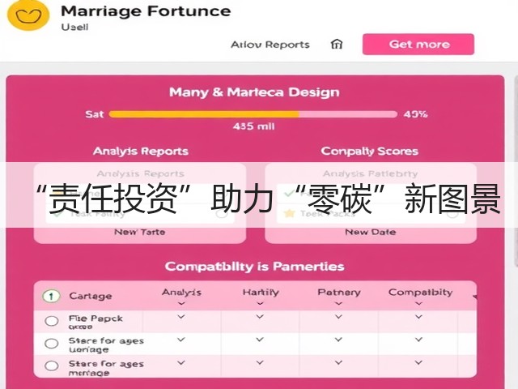
Task: Open Compatbity chevron in Fte Papck row
Action: 419,317
